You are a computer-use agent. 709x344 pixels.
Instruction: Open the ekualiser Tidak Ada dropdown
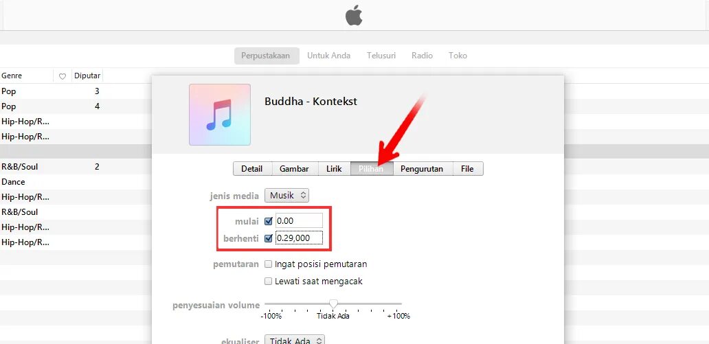(294, 340)
